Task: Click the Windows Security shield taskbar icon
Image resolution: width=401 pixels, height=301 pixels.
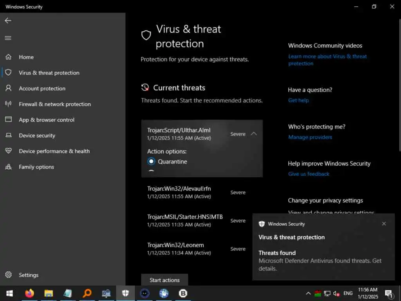Action: (125, 293)
